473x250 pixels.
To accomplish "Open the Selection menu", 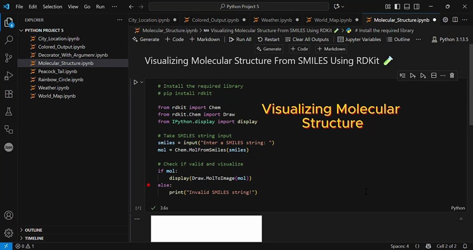I will pyautogui.click(x=52, y=7).
